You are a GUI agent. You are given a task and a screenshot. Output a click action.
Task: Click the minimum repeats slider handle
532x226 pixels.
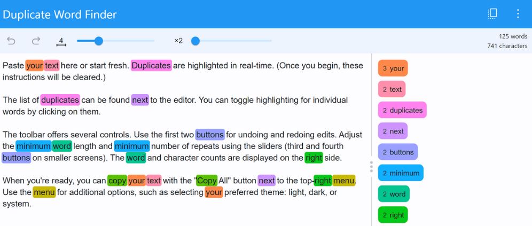(x=195, y=41)
